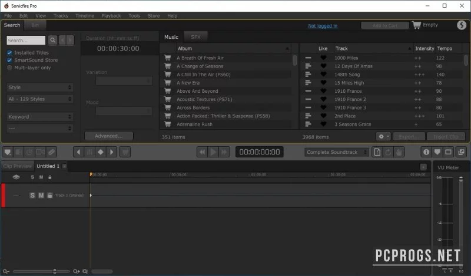This screenshot has width=471, height=276.
Task: Click the hand tool icon in toolbar
Action: tap(399, 152)
